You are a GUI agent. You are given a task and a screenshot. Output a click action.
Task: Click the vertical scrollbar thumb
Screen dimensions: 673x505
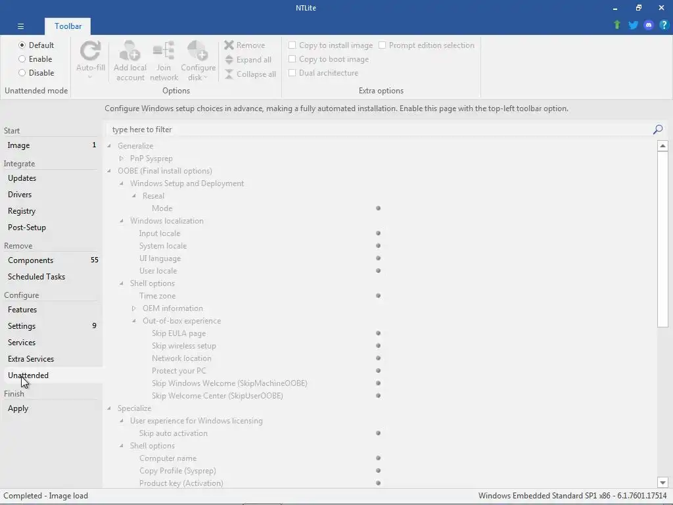click(662, 239)
